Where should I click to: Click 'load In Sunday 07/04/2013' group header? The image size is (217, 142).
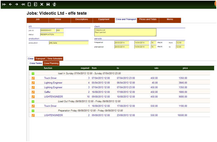click(89, 74)
